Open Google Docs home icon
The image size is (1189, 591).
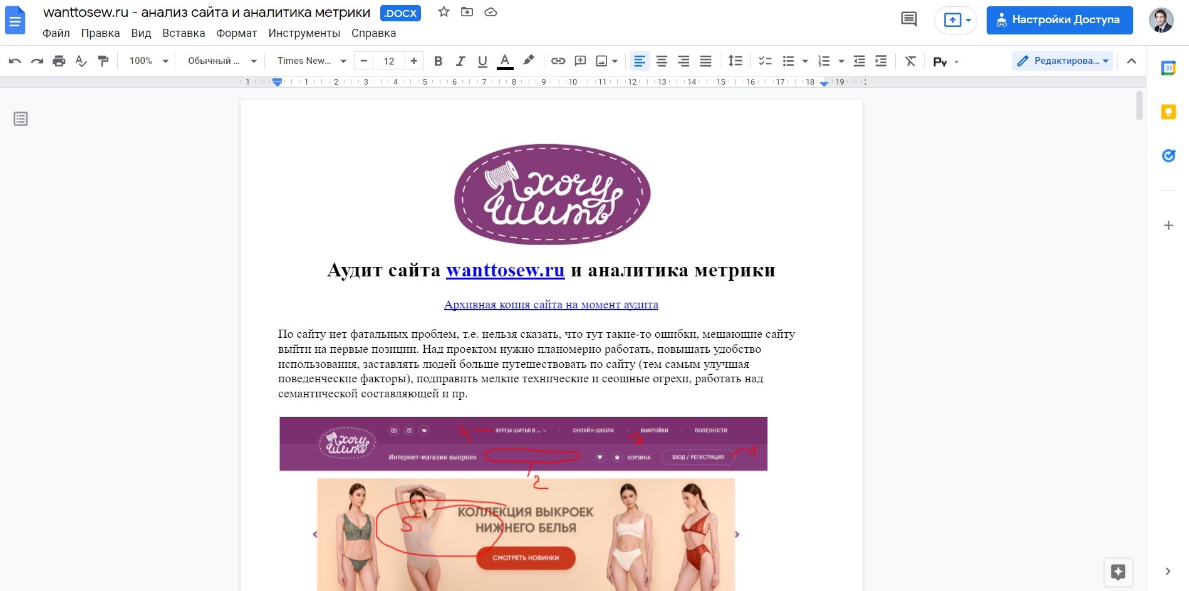click(15, 20)
